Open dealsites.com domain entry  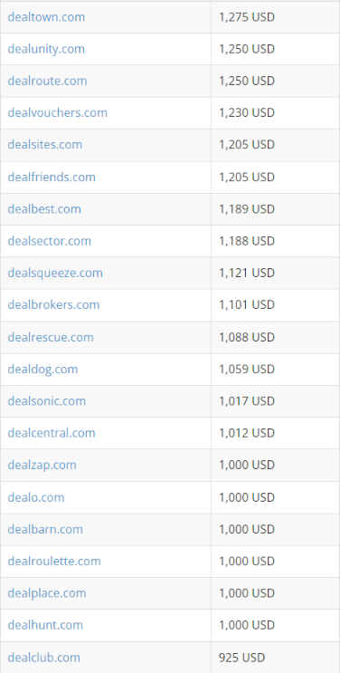pyautogui.click(x=45, y=145)
